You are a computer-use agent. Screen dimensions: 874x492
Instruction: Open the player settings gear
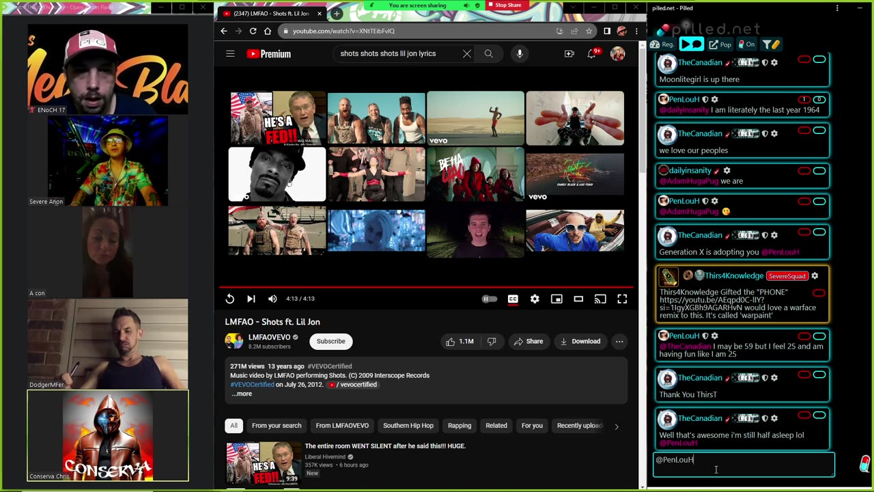535,299
